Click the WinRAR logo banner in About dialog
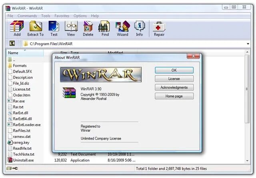The height and width of the screenshot is (178, 256). pos(101,74)
